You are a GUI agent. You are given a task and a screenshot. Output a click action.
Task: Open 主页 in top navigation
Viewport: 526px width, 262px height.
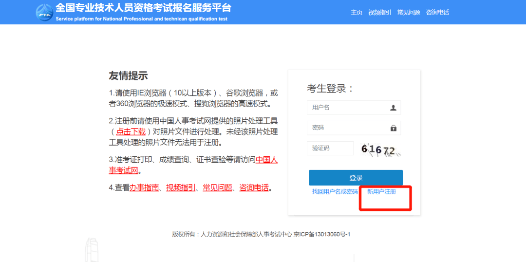click(357, 12)
